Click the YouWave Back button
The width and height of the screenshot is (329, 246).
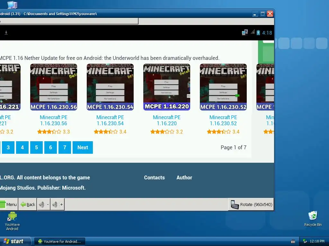click(x=28, y=204)
